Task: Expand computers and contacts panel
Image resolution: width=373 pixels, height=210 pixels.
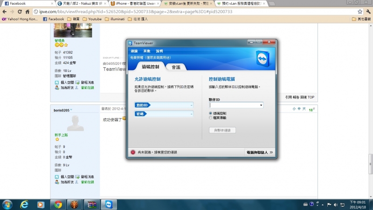Action: [260, 153]
